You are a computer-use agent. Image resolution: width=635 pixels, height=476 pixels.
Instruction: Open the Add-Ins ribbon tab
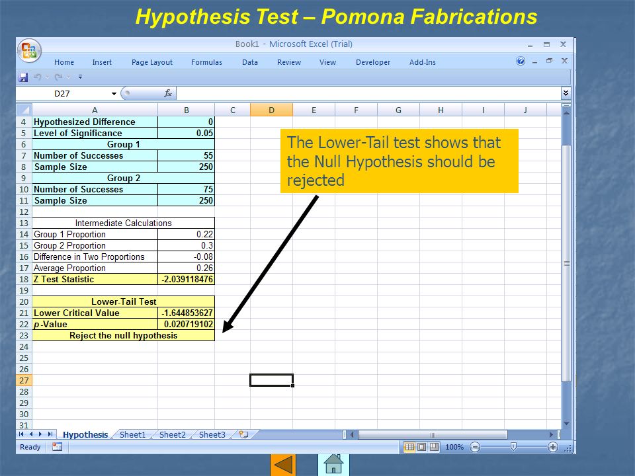tap(423, 62)
